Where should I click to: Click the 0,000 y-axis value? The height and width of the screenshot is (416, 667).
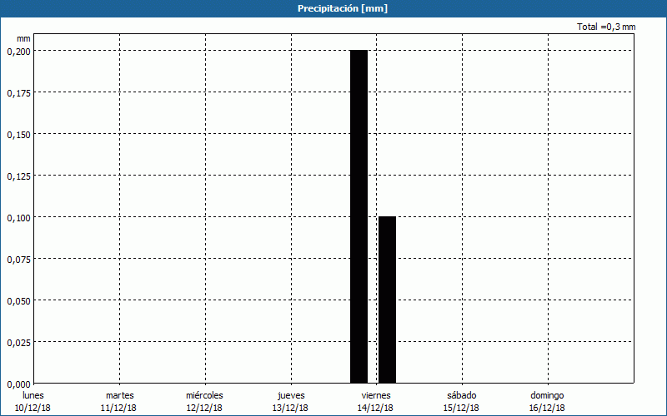[18, 384]
